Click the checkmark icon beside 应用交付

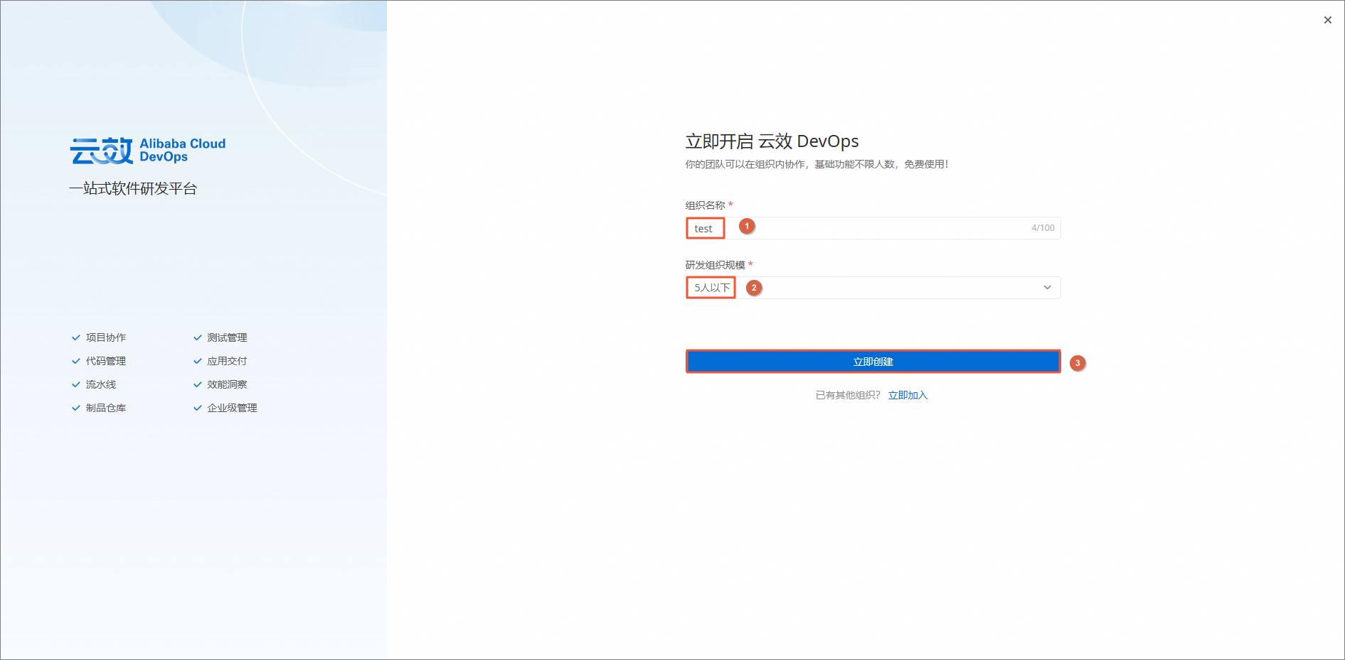click(197, 362)
